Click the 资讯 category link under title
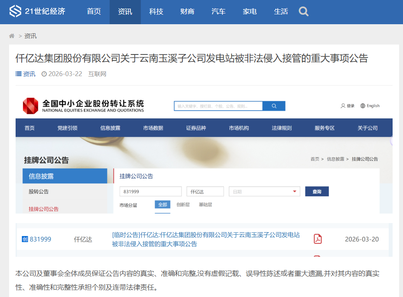This screenshot has height=297, width=403. point(29,74)
